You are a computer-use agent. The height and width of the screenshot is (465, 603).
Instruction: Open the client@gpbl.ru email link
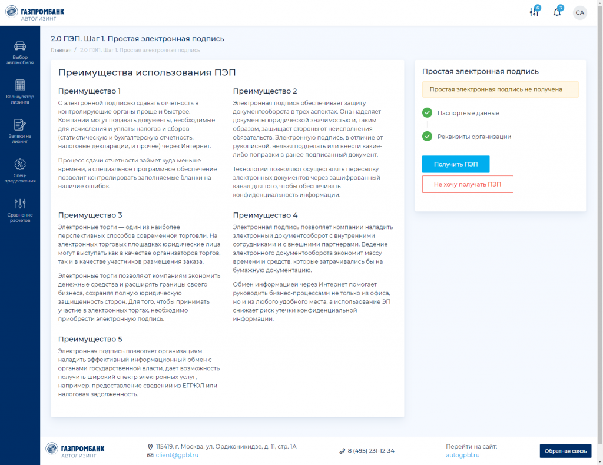[177, 455]
